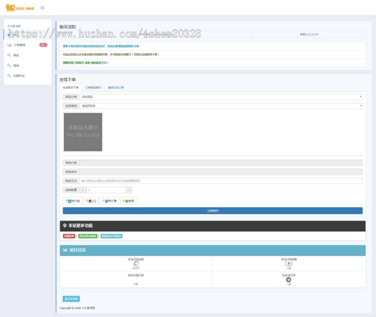
Task: Expand the 选择商品 dropdown
Action: click(221, 106)
